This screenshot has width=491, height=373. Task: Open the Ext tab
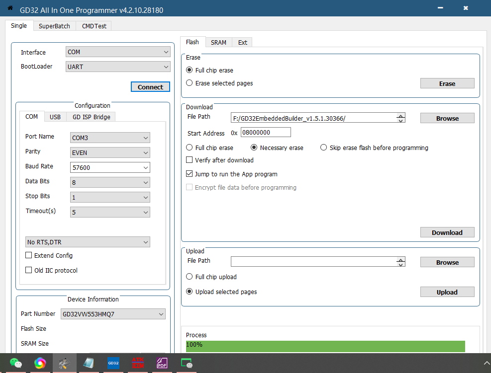[x=242, y=42]
